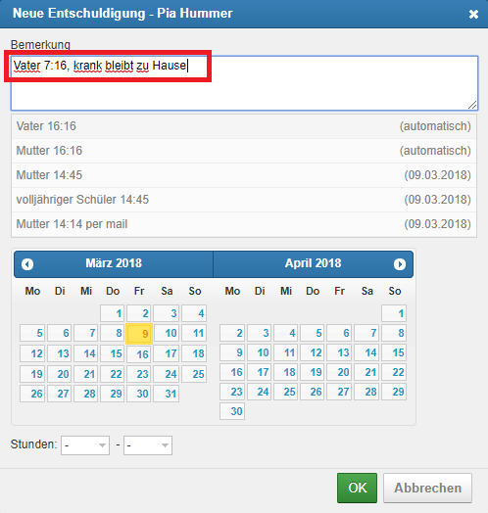Pick March 31 in the calendar
Viewport: 488px width, 513px height.
[x=167, y=394]
